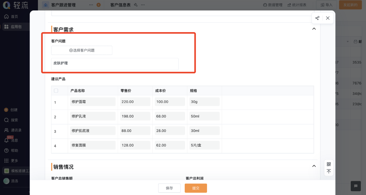Click the share icon in the dialog
Image resolution: width=366 pixels, height=195 pixels.
[317, 18]
